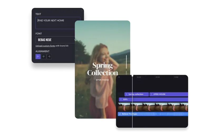Click the Believe The Hype audio track
Image resolution: width=205 pixels, height=136 pixels.
coord(153,114)
